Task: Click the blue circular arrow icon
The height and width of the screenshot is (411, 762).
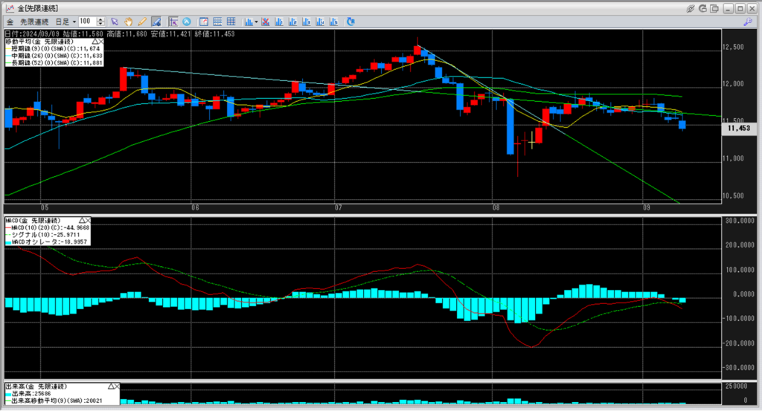Action: point(186,22)
